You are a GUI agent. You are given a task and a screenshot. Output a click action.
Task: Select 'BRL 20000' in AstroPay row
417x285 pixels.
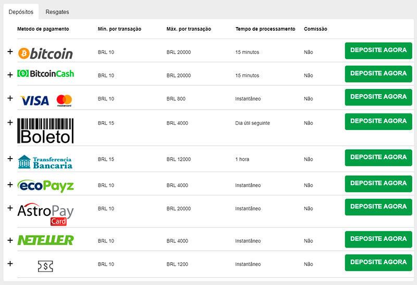178,209
